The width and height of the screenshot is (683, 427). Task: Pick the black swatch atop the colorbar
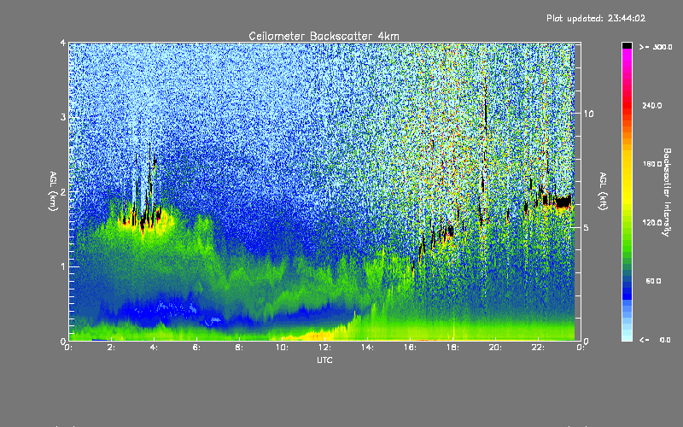(x=627, y=45)
